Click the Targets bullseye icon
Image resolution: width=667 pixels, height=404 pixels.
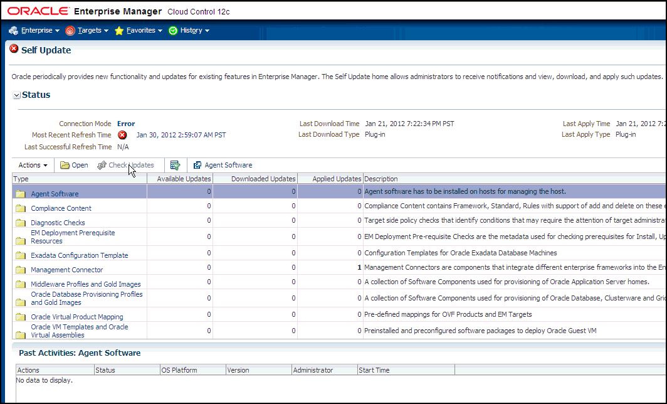[x=70, y=31]
